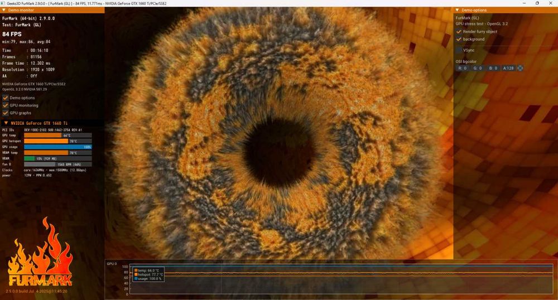Enable the VSync checkbox

(x=459, y=50)
